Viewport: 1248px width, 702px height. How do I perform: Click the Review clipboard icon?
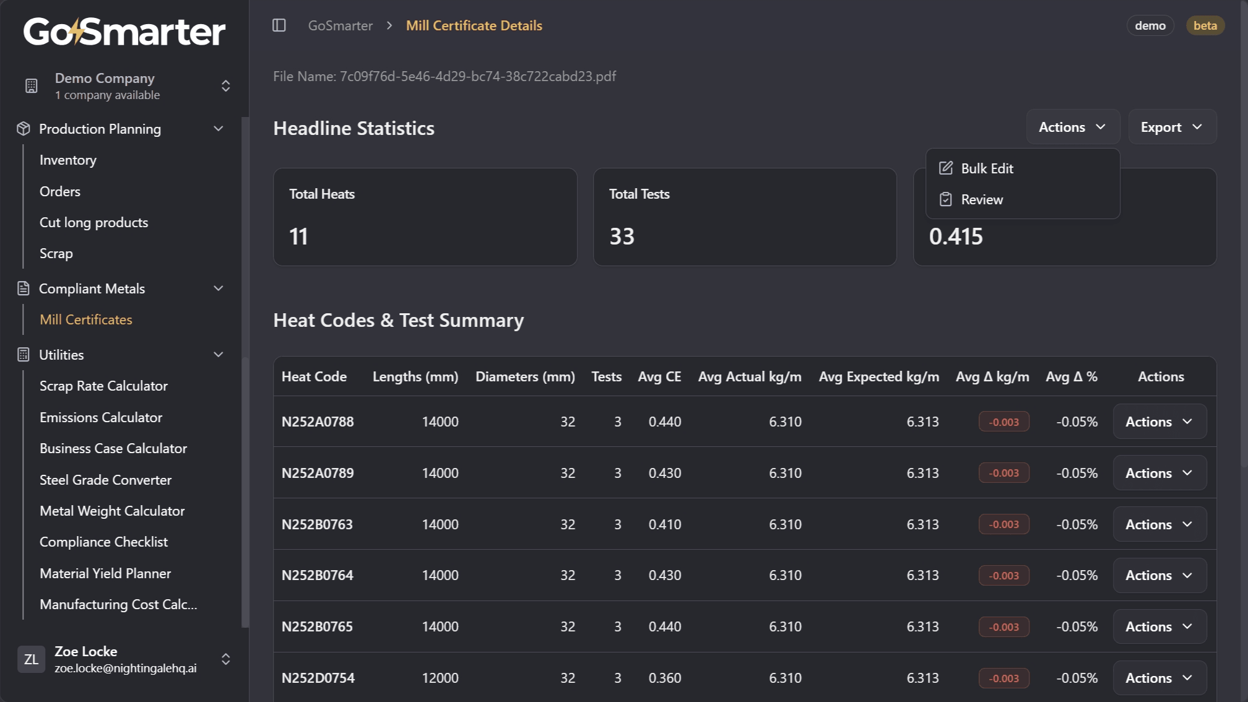946,199
